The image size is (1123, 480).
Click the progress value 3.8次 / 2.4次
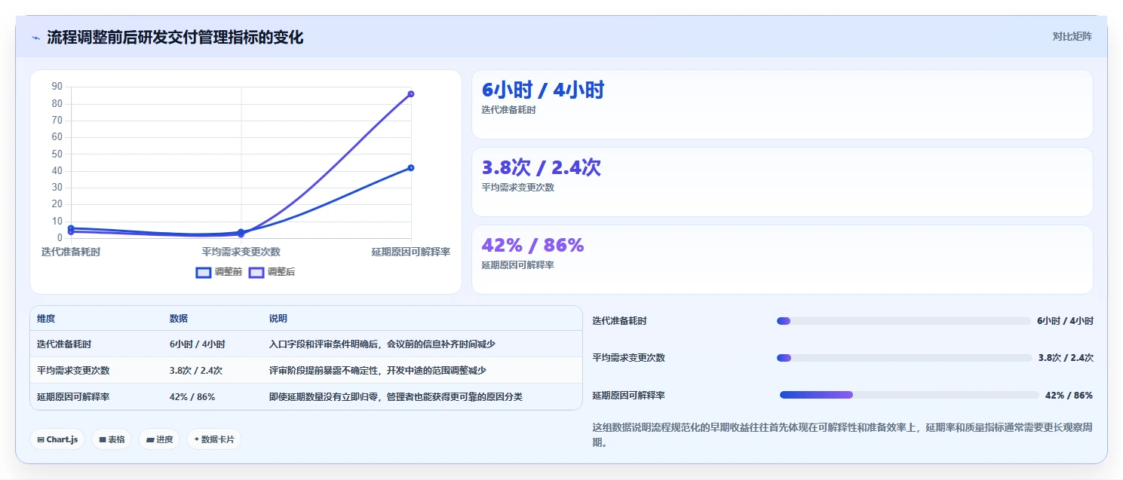coord(1066,358)
